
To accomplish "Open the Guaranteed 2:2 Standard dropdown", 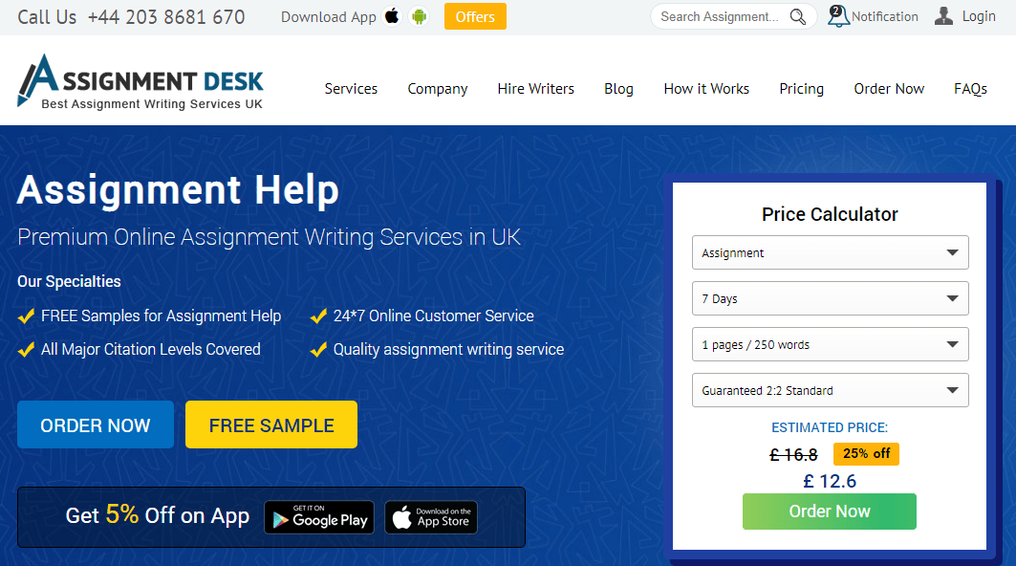I will click(830, 390).
